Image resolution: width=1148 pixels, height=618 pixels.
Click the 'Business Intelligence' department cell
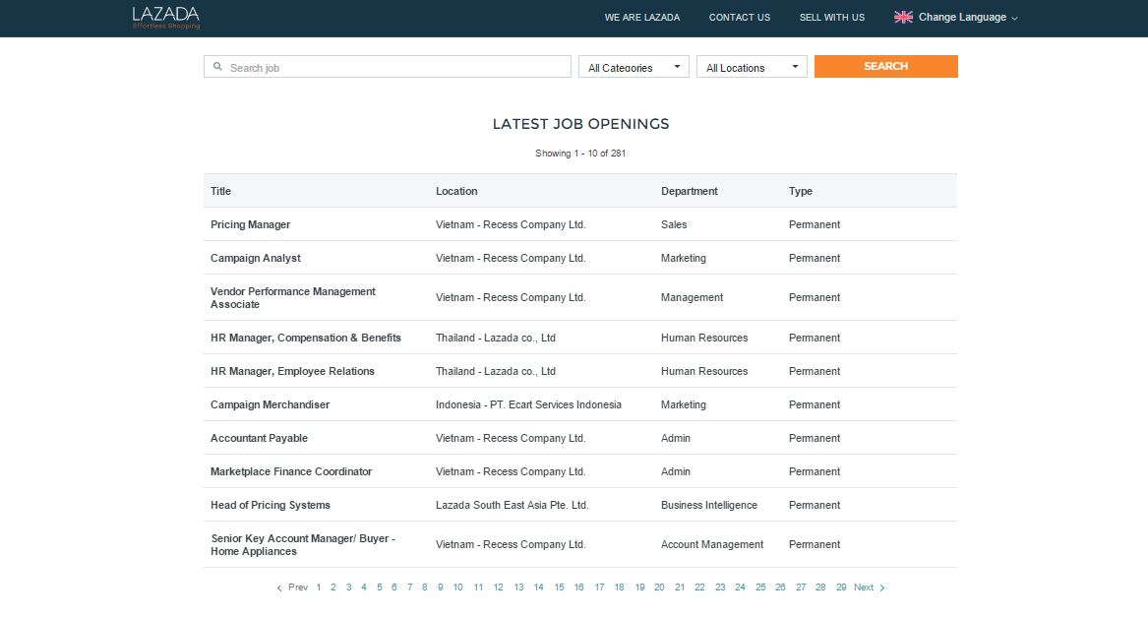pyautogui.click(x=708, y=505)
